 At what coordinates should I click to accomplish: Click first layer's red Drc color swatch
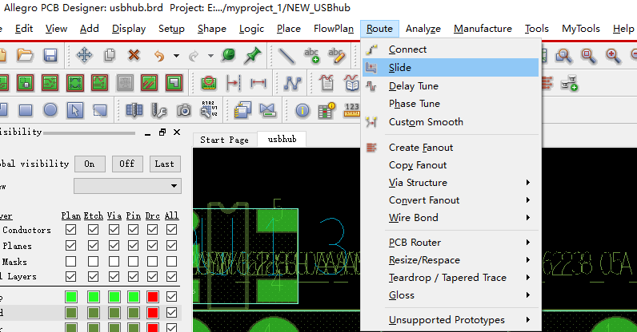coord(153,297)
